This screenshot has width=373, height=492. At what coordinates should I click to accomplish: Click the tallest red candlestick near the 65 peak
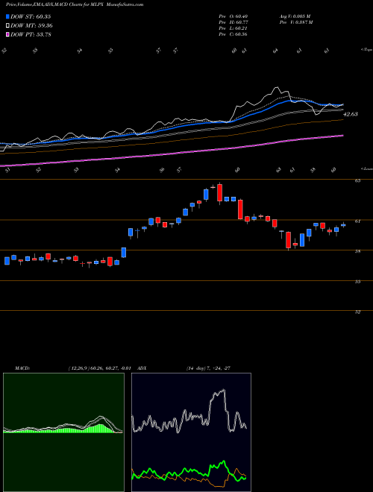(x=220, y=192)
